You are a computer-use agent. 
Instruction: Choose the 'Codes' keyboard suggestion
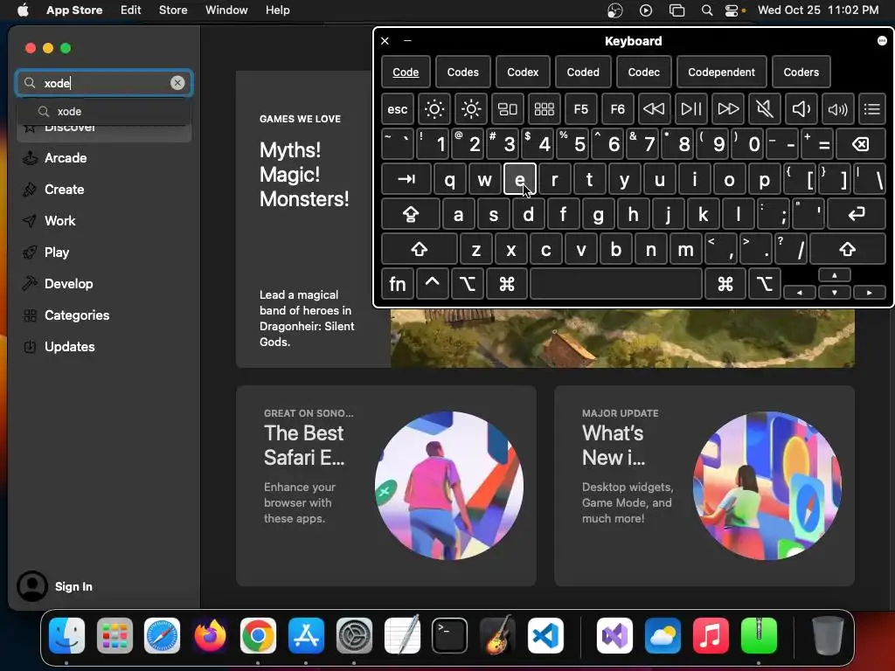463,73
